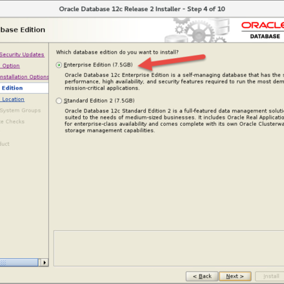Select the Enterprise Edition radio button

click(59, 65)
